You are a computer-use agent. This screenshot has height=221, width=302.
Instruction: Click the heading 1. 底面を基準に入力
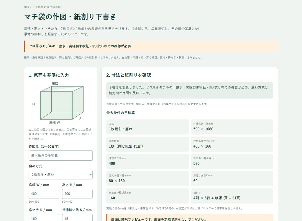point(49,75)
